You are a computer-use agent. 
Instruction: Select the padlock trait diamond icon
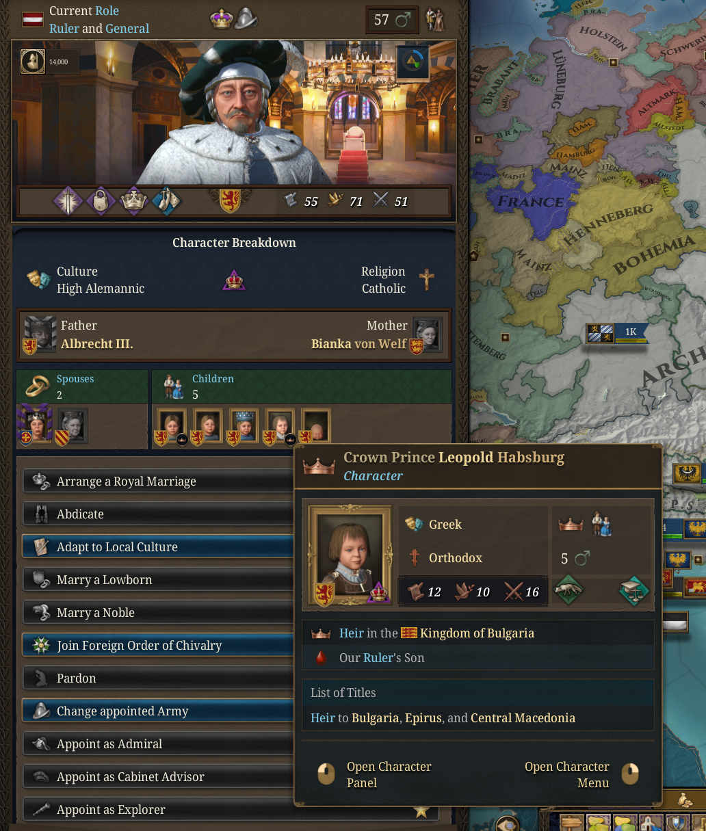[101, 201]
